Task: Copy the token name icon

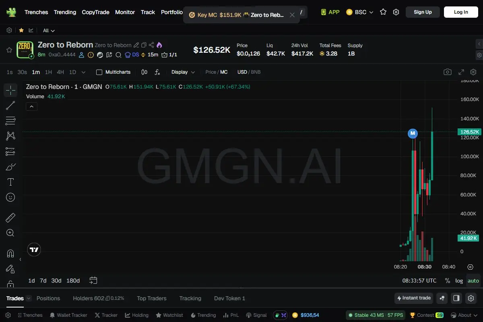Action: tap(144, 45)
